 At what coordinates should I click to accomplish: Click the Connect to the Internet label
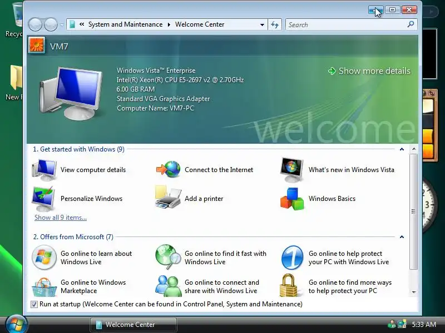point(219,170)
